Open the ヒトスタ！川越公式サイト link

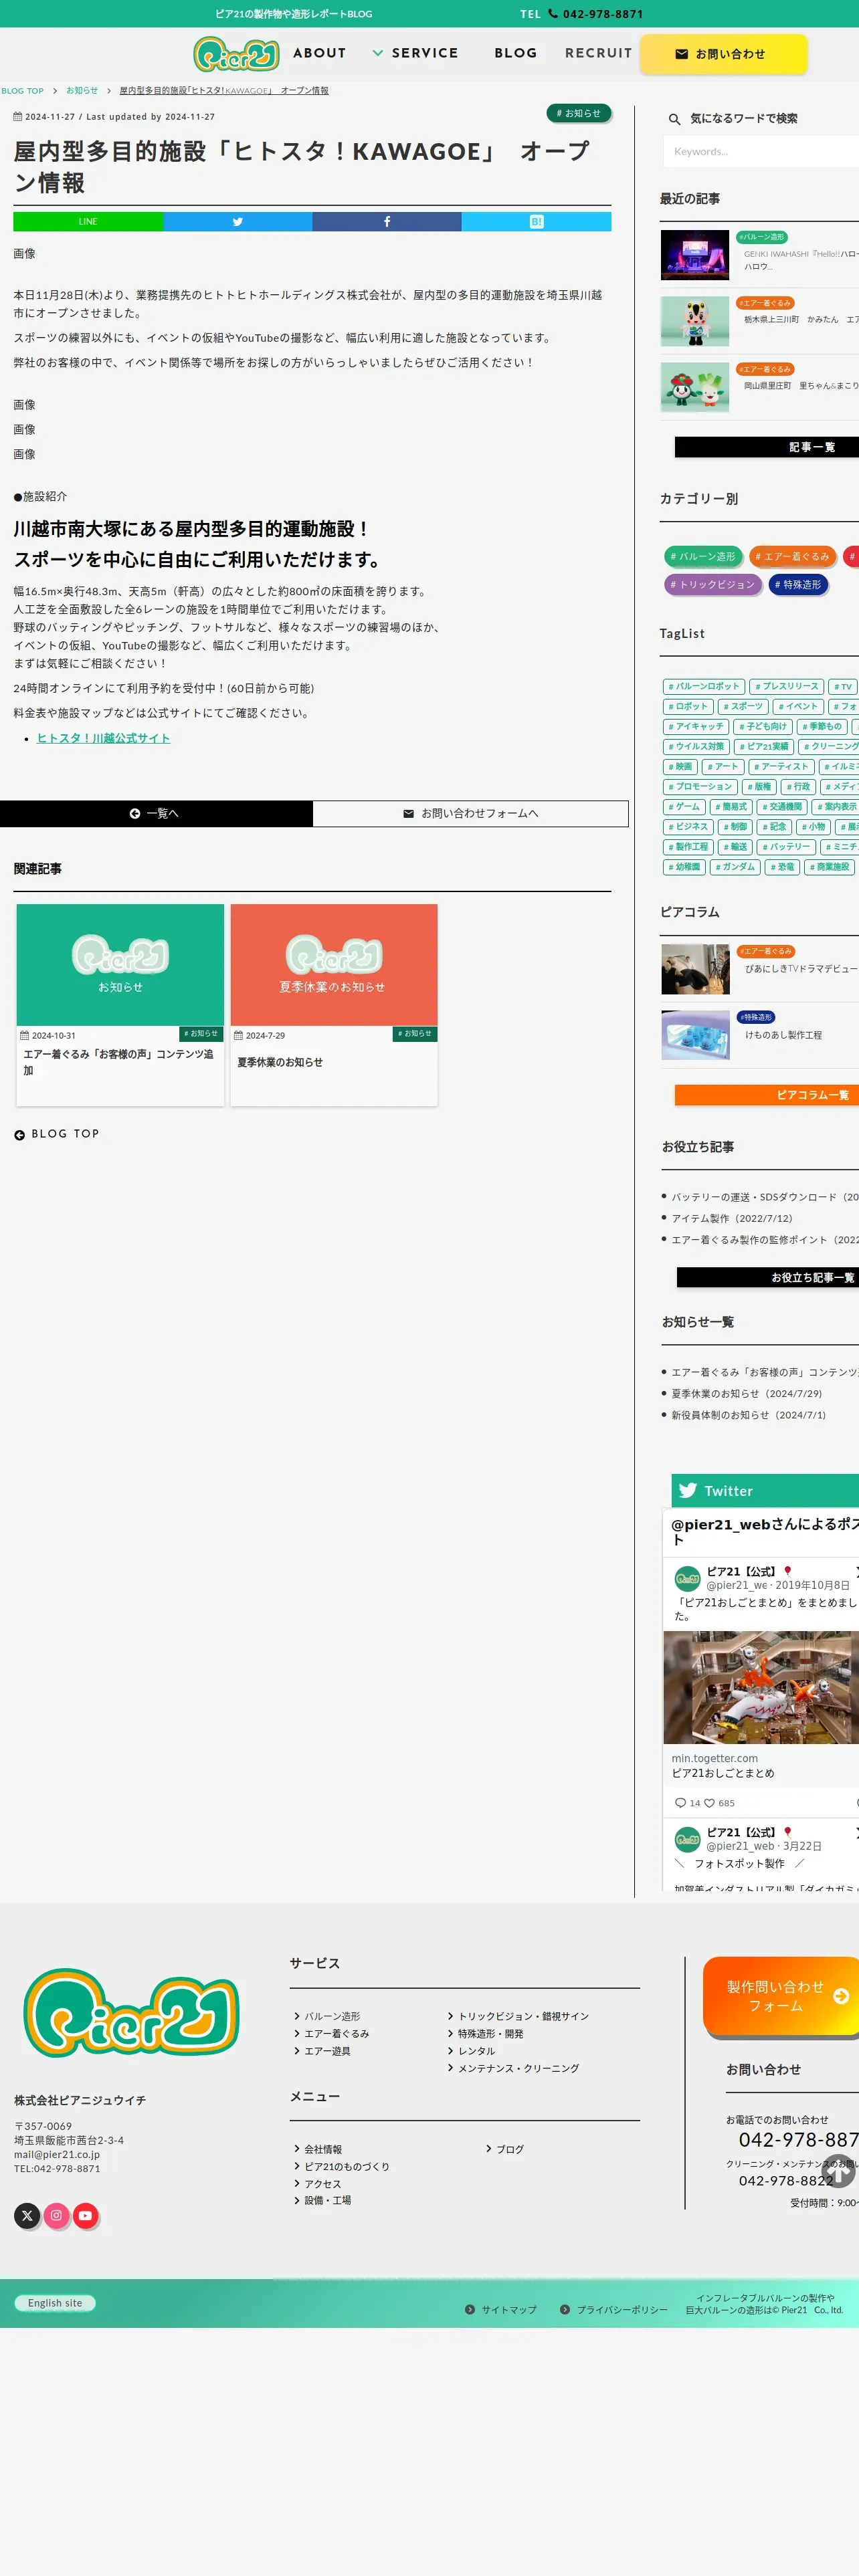103,739
